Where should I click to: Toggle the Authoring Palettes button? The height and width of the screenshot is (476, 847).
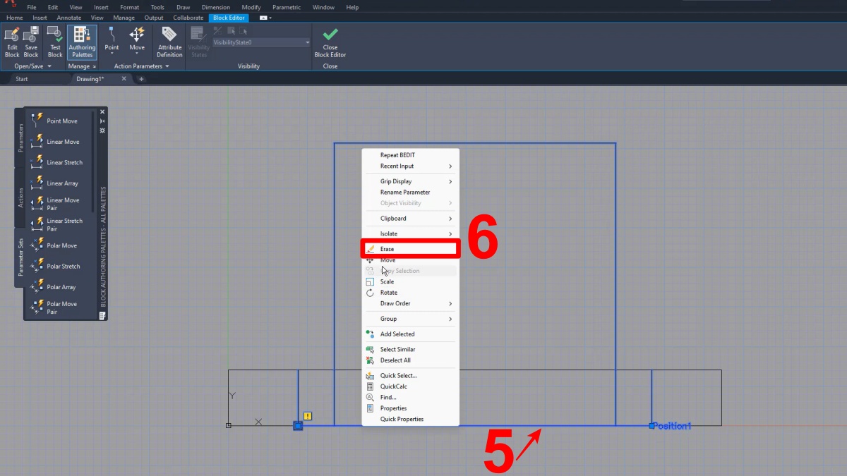click(82, 41)
